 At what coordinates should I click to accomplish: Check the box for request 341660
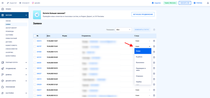(x=35, y=52)
